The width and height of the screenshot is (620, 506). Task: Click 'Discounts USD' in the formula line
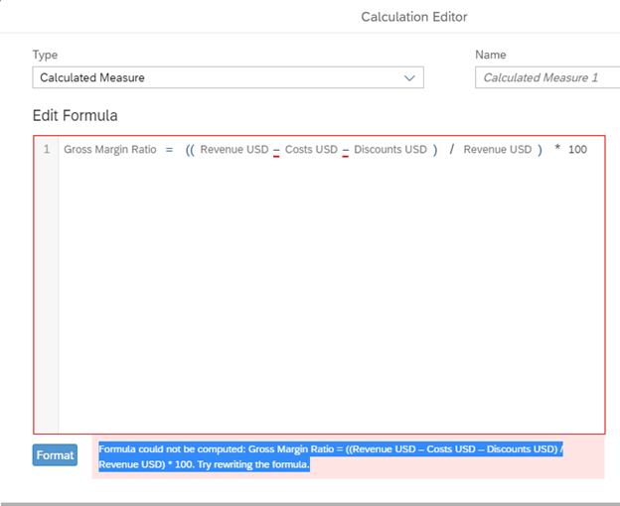[390, 150]
